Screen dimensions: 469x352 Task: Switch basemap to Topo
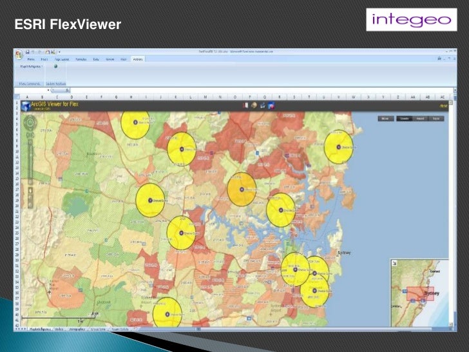436,119
